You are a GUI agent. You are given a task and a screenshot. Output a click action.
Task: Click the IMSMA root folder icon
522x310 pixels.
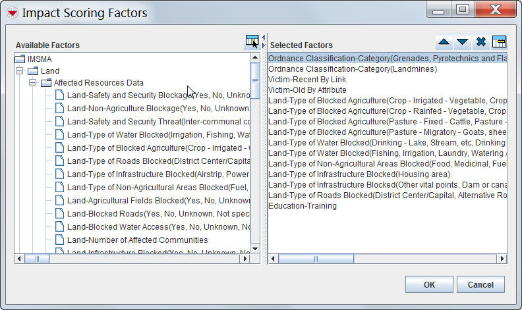coord(20,59)
